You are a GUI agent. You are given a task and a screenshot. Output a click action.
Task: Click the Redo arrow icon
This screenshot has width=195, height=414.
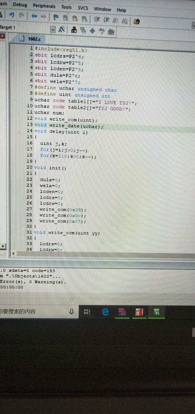point(22,16)
